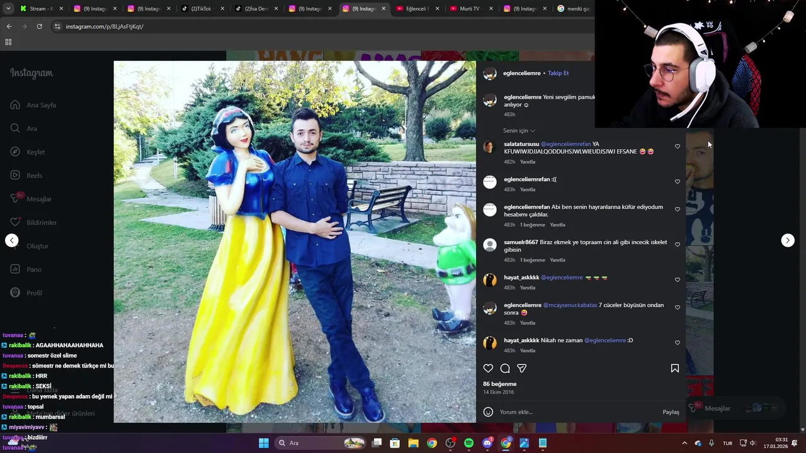Click Takip Et follow link
This screenshot has width=806, height=453.
[558, 73]
